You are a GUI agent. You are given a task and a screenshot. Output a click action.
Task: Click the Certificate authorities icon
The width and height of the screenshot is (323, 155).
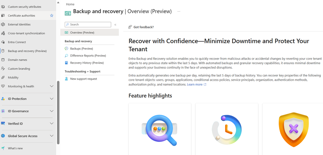click(3, 16)
